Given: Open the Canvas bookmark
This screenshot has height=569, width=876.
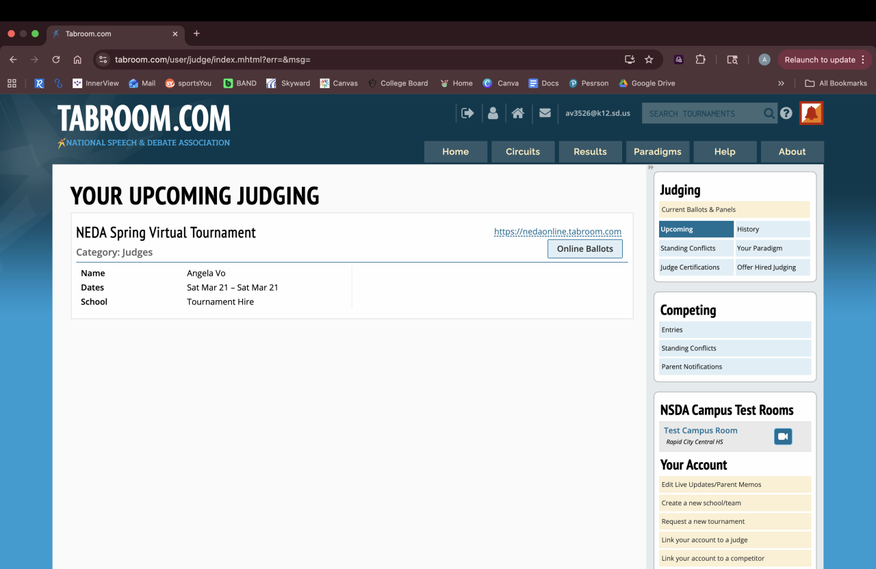Looking at the screenshot, I should pos(339,83).
